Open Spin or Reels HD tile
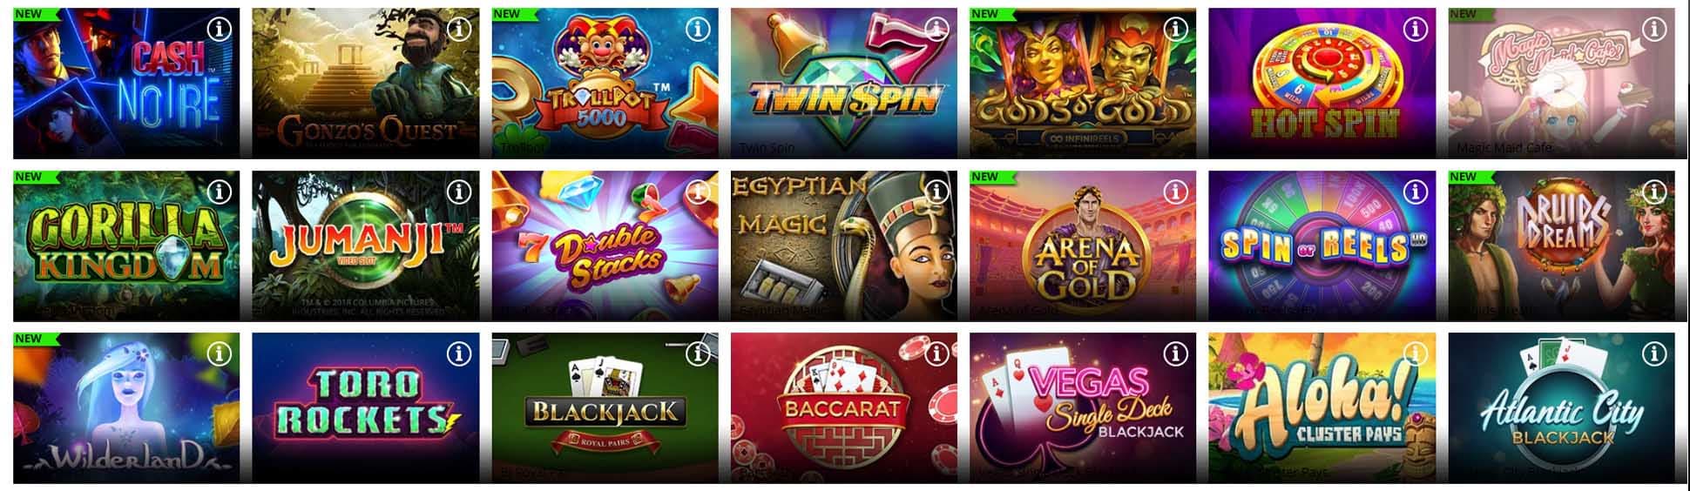 (x=1322, y=245)
